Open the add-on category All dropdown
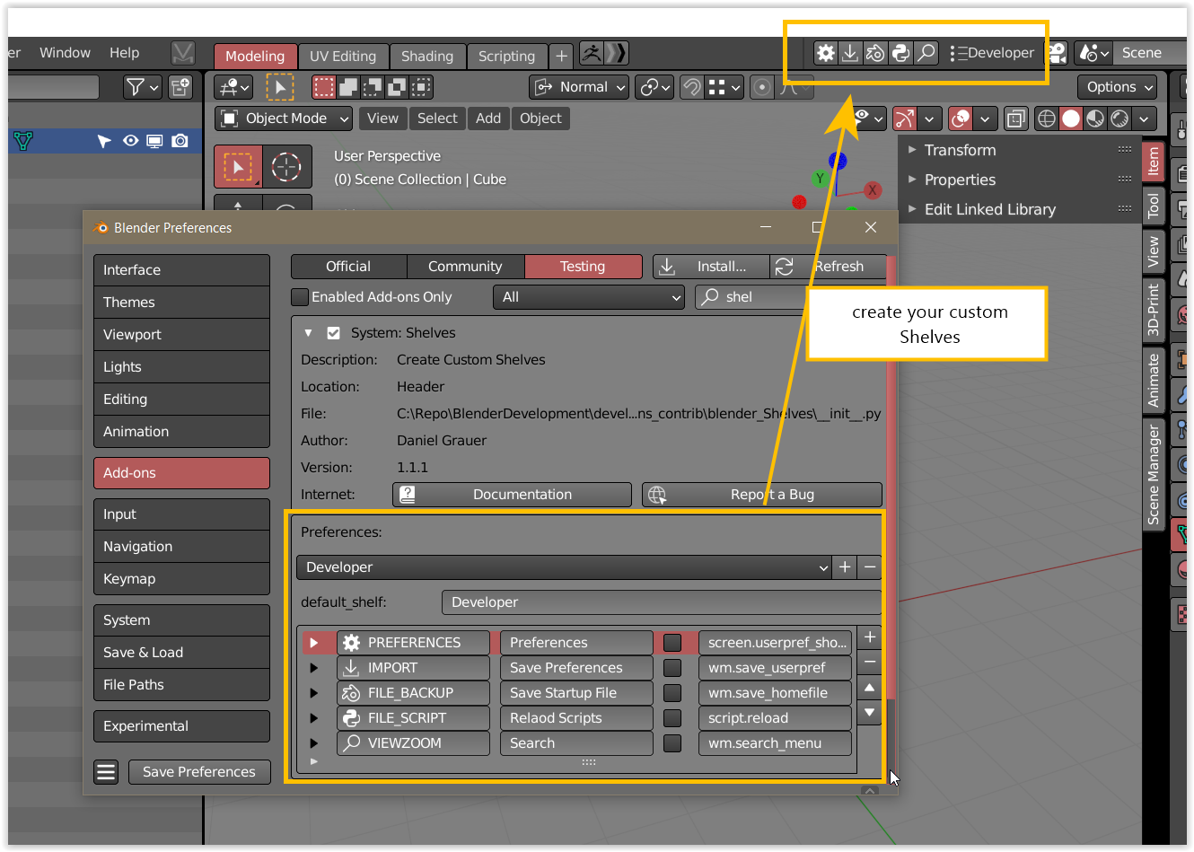The image size is (1194, 852). pyautogui.click(x=589, y=297)
